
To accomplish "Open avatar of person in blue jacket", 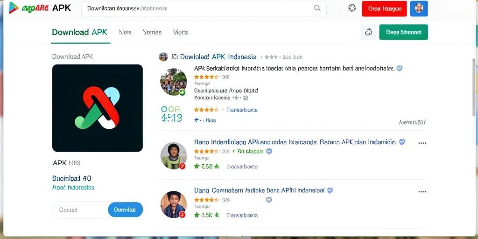I will point(174,204).
